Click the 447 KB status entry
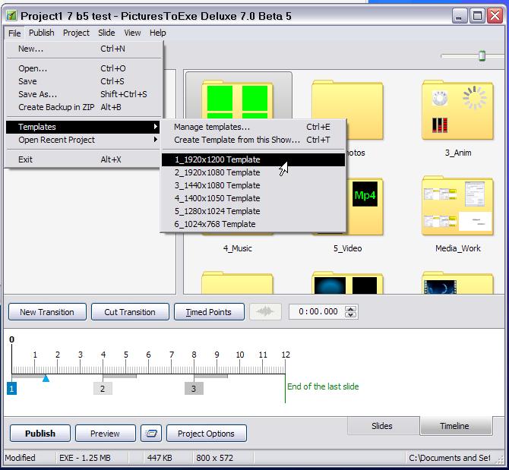This screenshot has height=470, width=509. (x=160, y=458)
